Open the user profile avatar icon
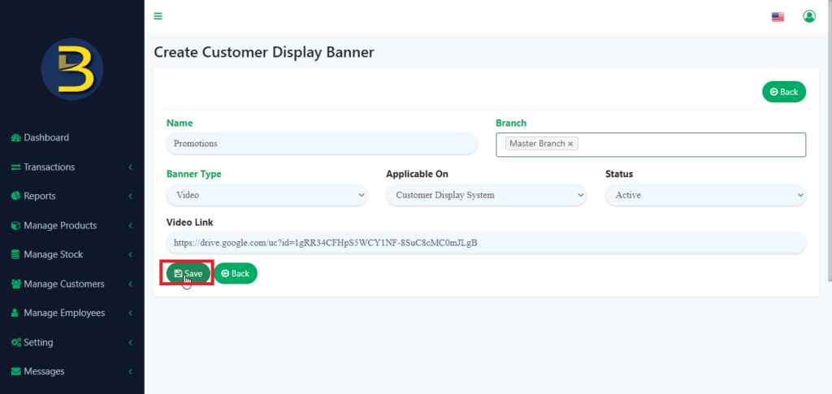This screenshot has height=394, width=832. pos(809,16)
